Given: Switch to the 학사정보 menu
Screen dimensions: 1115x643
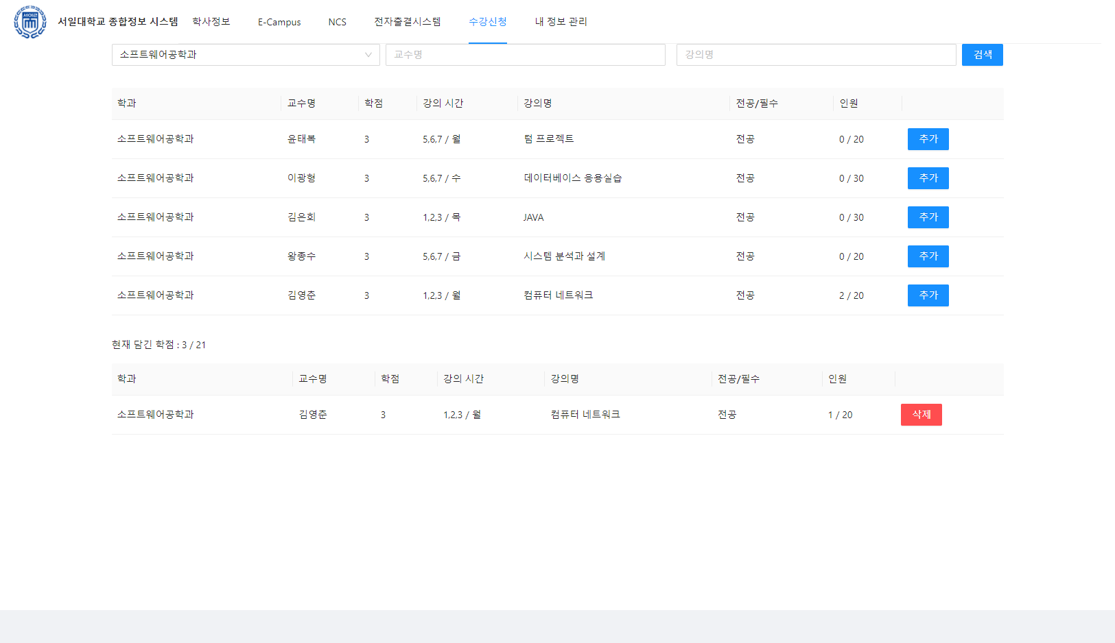Looking at the screenshot, I should pos(211,21).
